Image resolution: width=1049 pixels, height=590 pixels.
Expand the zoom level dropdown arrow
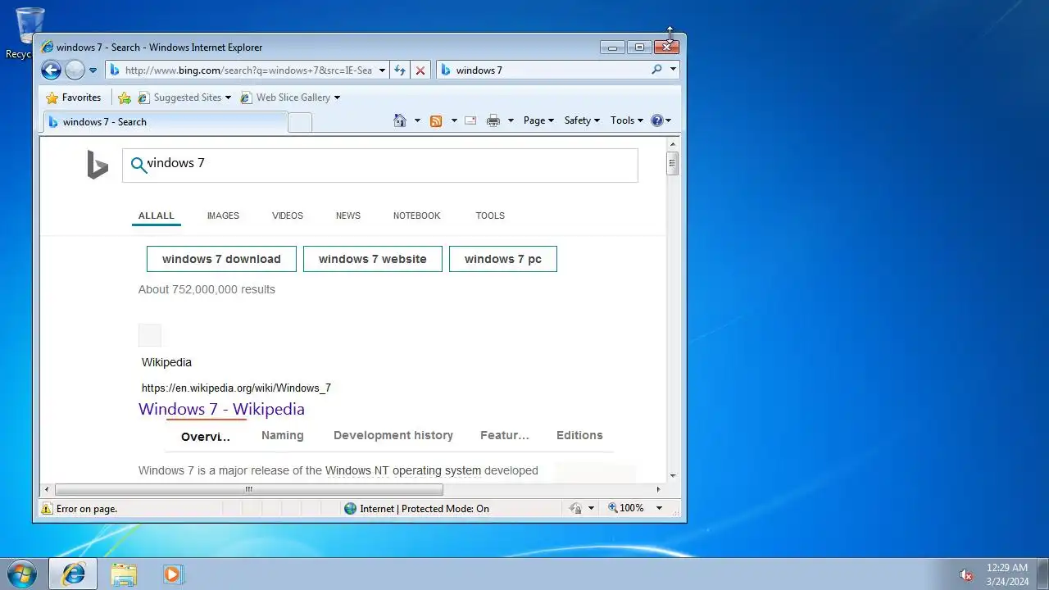659,508
